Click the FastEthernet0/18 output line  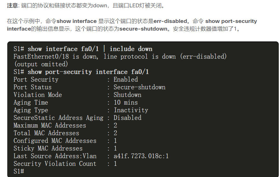[x=120, y=56]
